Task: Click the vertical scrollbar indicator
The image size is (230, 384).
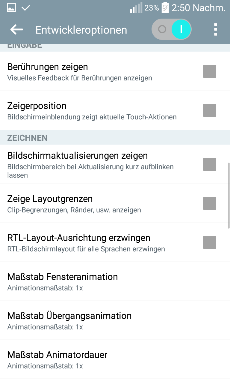Action: coord(229,196)
